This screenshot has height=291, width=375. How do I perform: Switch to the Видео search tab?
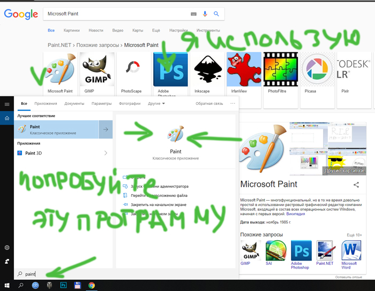[x=118, y=30]
